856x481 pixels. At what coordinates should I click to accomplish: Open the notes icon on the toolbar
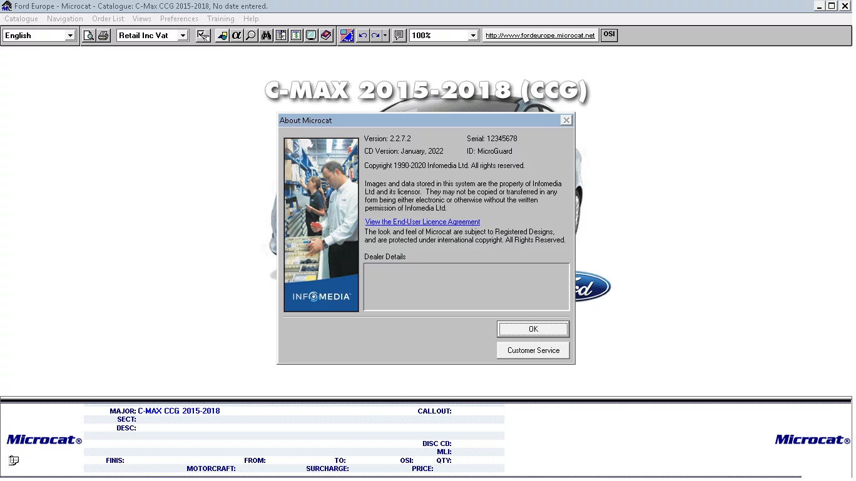click(399, 36)
